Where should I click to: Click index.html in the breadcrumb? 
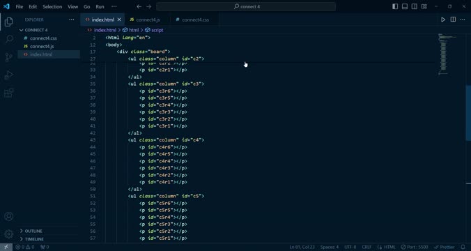click(x=105, y=30)
